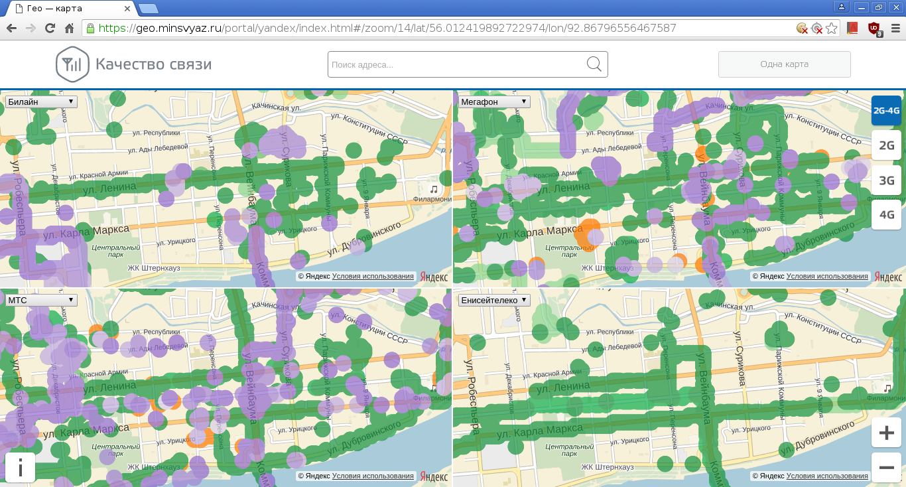This screenshot has height=487, width=906.
Task: Click the Качество связи site title
Action: 153,64
